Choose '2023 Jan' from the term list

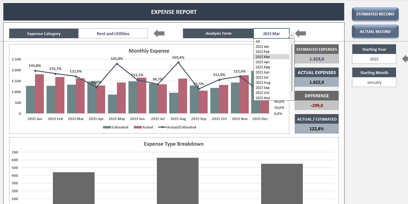click(x=272, y=47)
